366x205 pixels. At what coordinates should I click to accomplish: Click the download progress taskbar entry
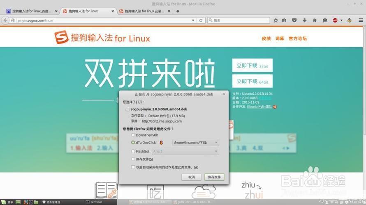[x=193, y=202]
